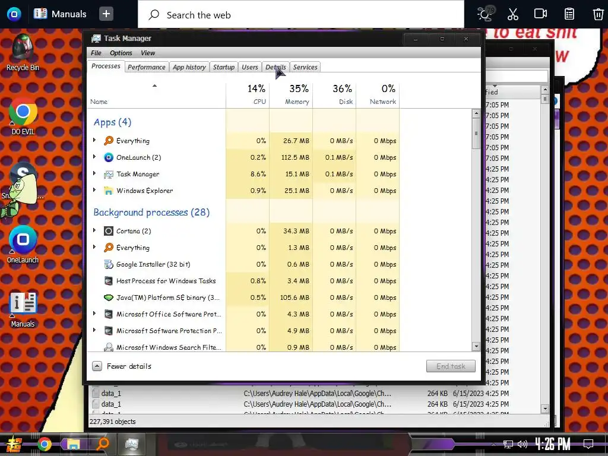Open the Options menu in Task Manager
The image size is (608, 456).
(x=121, y=53)
